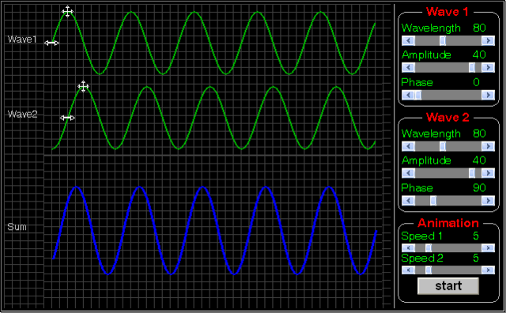The image size is (506, 313).
Task: Click Wave2 four-way move handle at crest
Action: click(83, 86)
